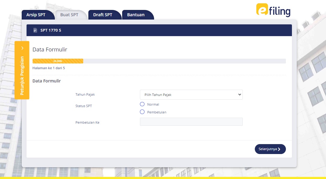
Task: Select the Normal status radio button
Action: coord(142,104)
